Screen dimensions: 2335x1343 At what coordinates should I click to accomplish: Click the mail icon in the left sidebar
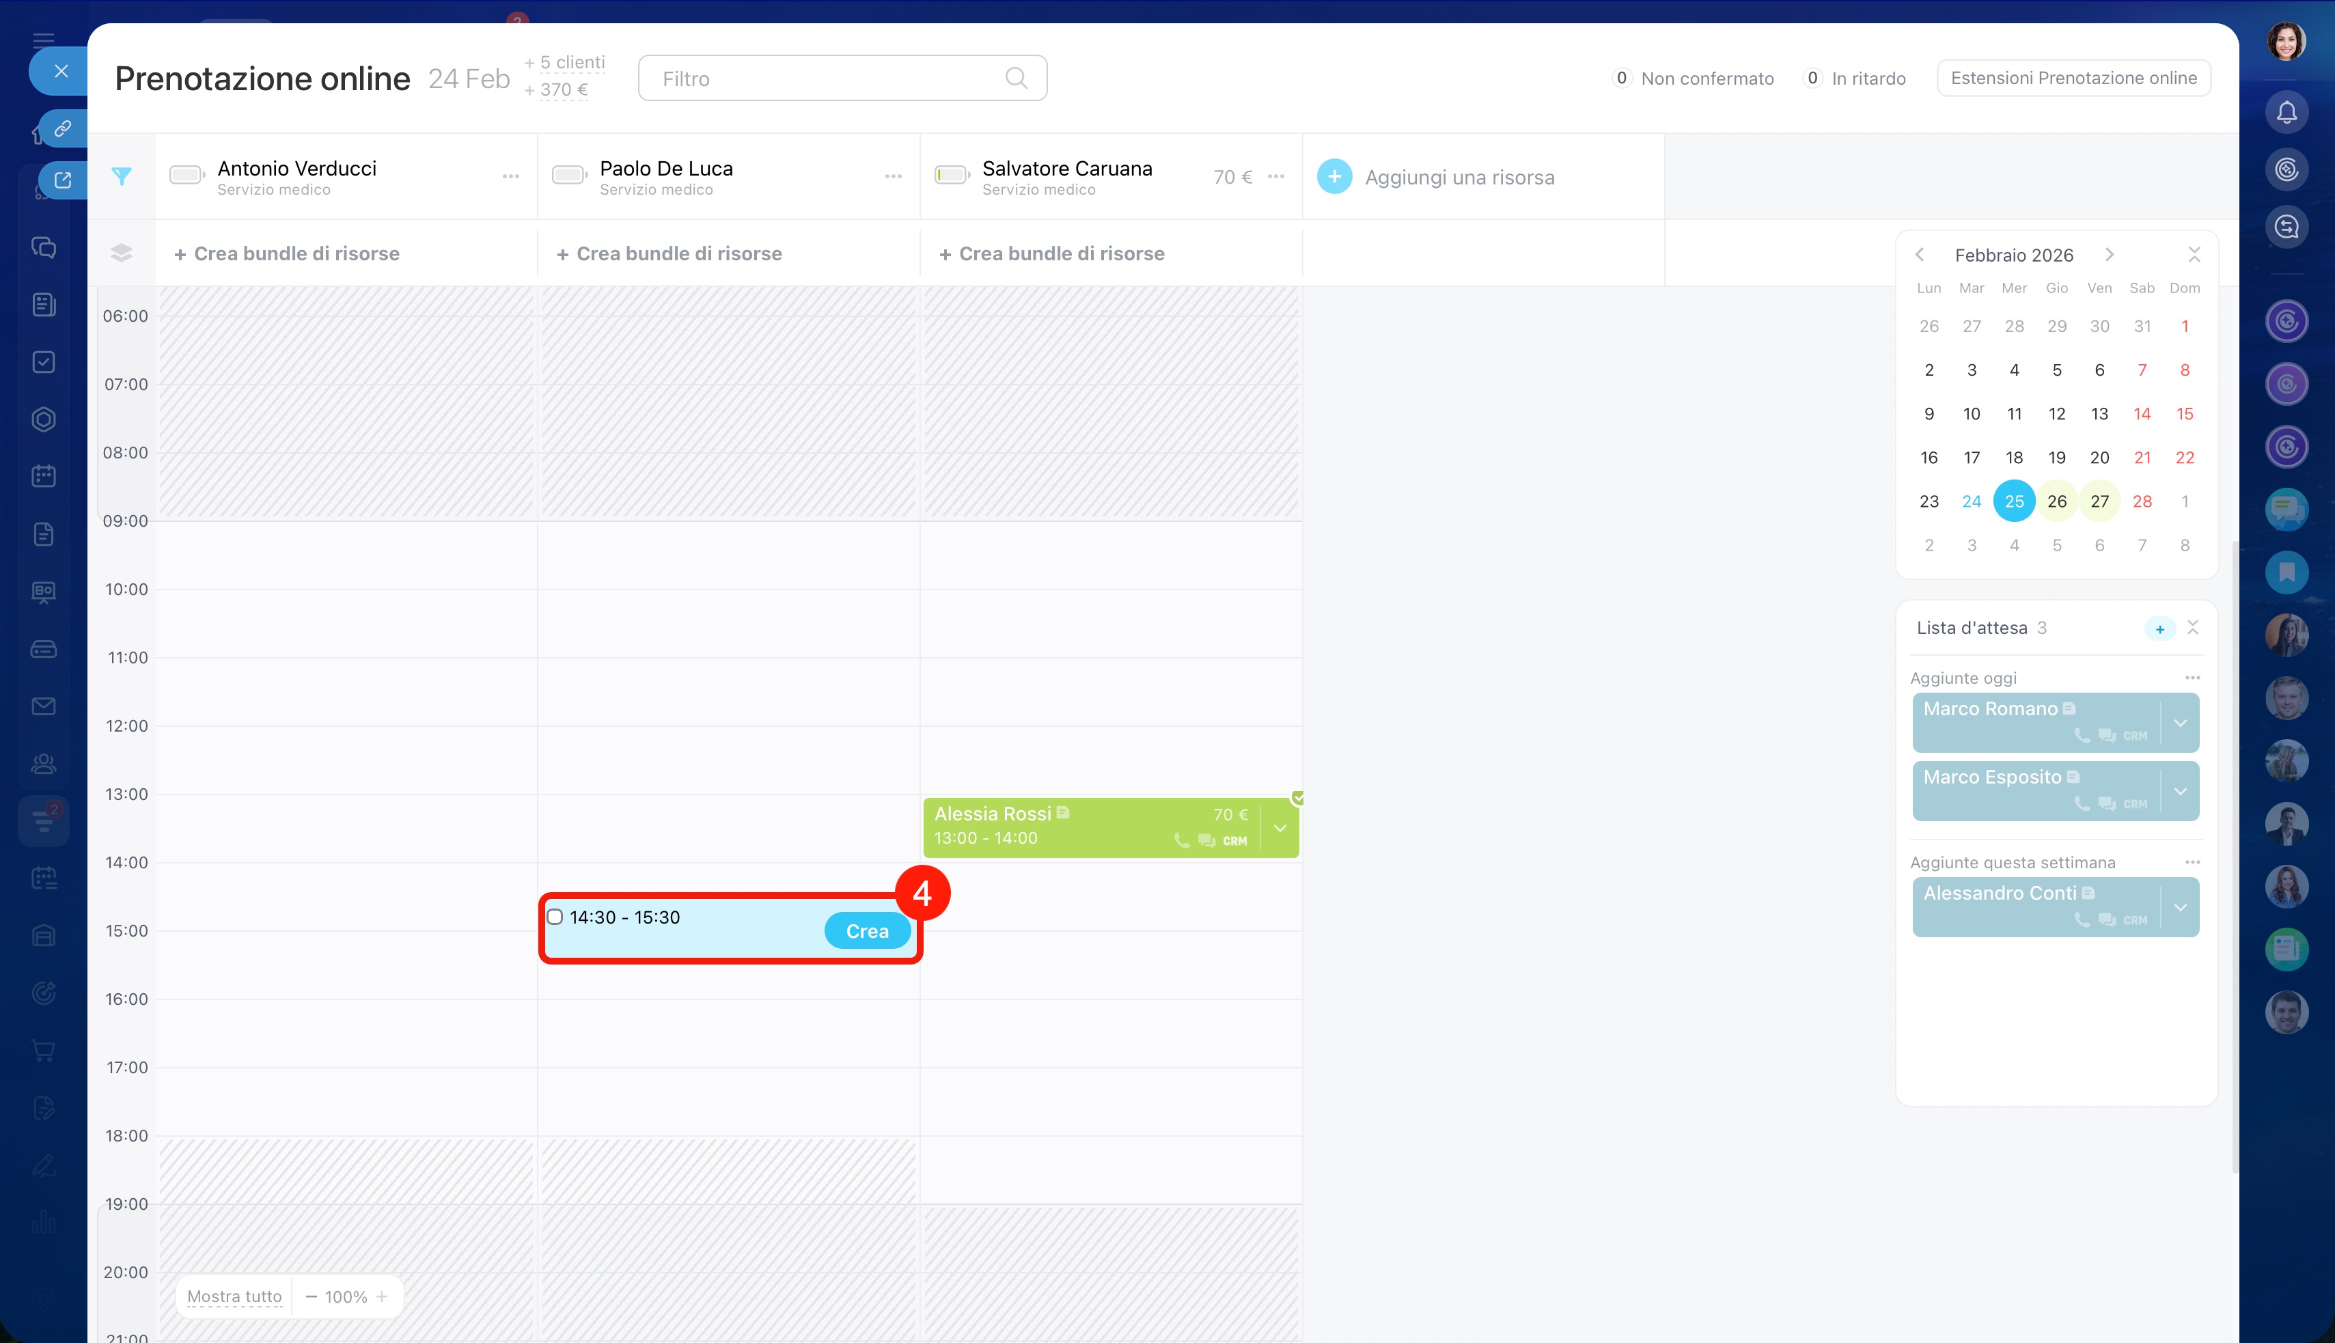point(43,706)
